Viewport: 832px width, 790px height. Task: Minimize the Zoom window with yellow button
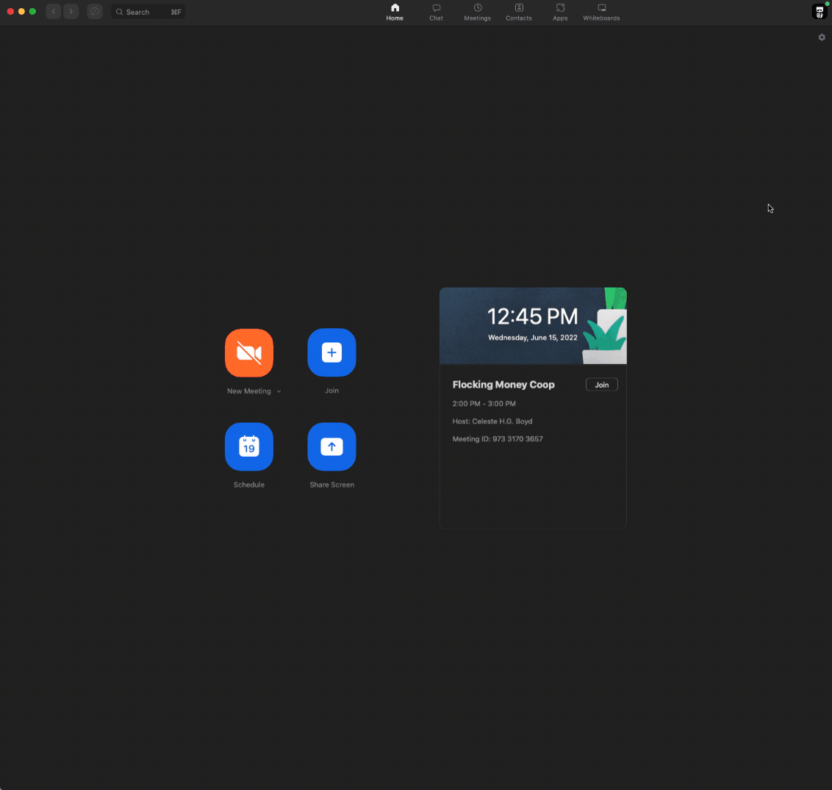(22, 11)
